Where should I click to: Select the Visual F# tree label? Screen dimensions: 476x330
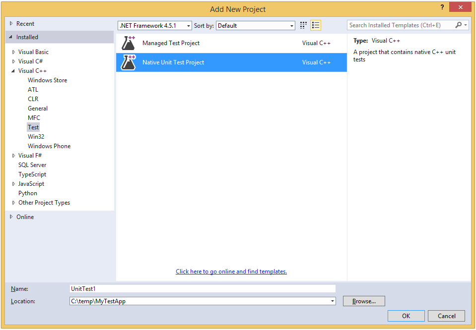pyautogui.click(x=30, y=156)
